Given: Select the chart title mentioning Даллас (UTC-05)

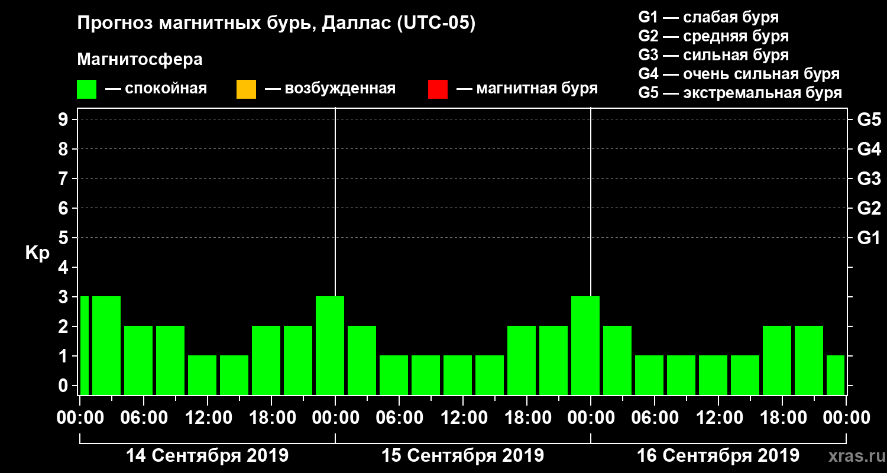Looking at the screenshot, I should [276, 24].
